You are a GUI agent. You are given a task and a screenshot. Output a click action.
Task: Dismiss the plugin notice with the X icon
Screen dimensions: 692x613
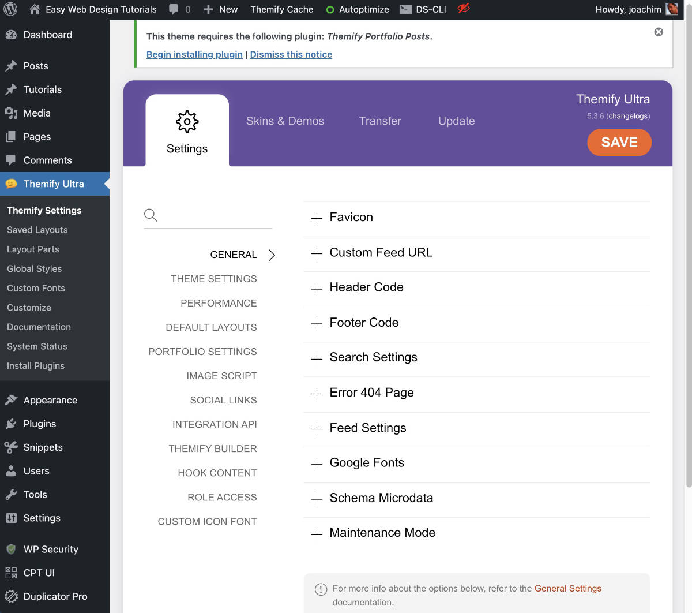(659, 32)
